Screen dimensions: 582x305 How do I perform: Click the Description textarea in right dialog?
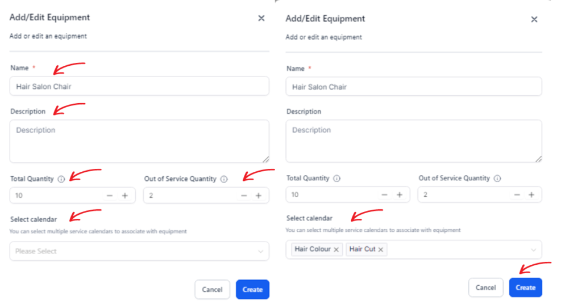click(x=414, y=141)
